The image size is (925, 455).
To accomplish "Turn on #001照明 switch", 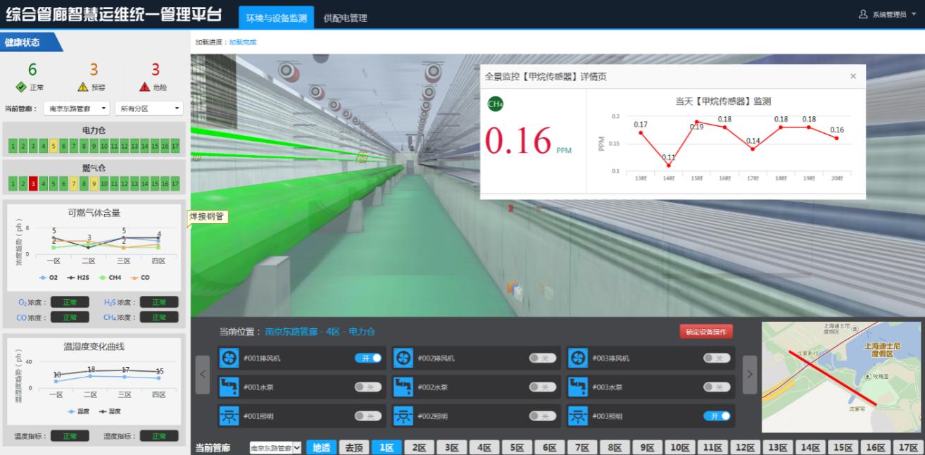I will [x=368, y=416].
